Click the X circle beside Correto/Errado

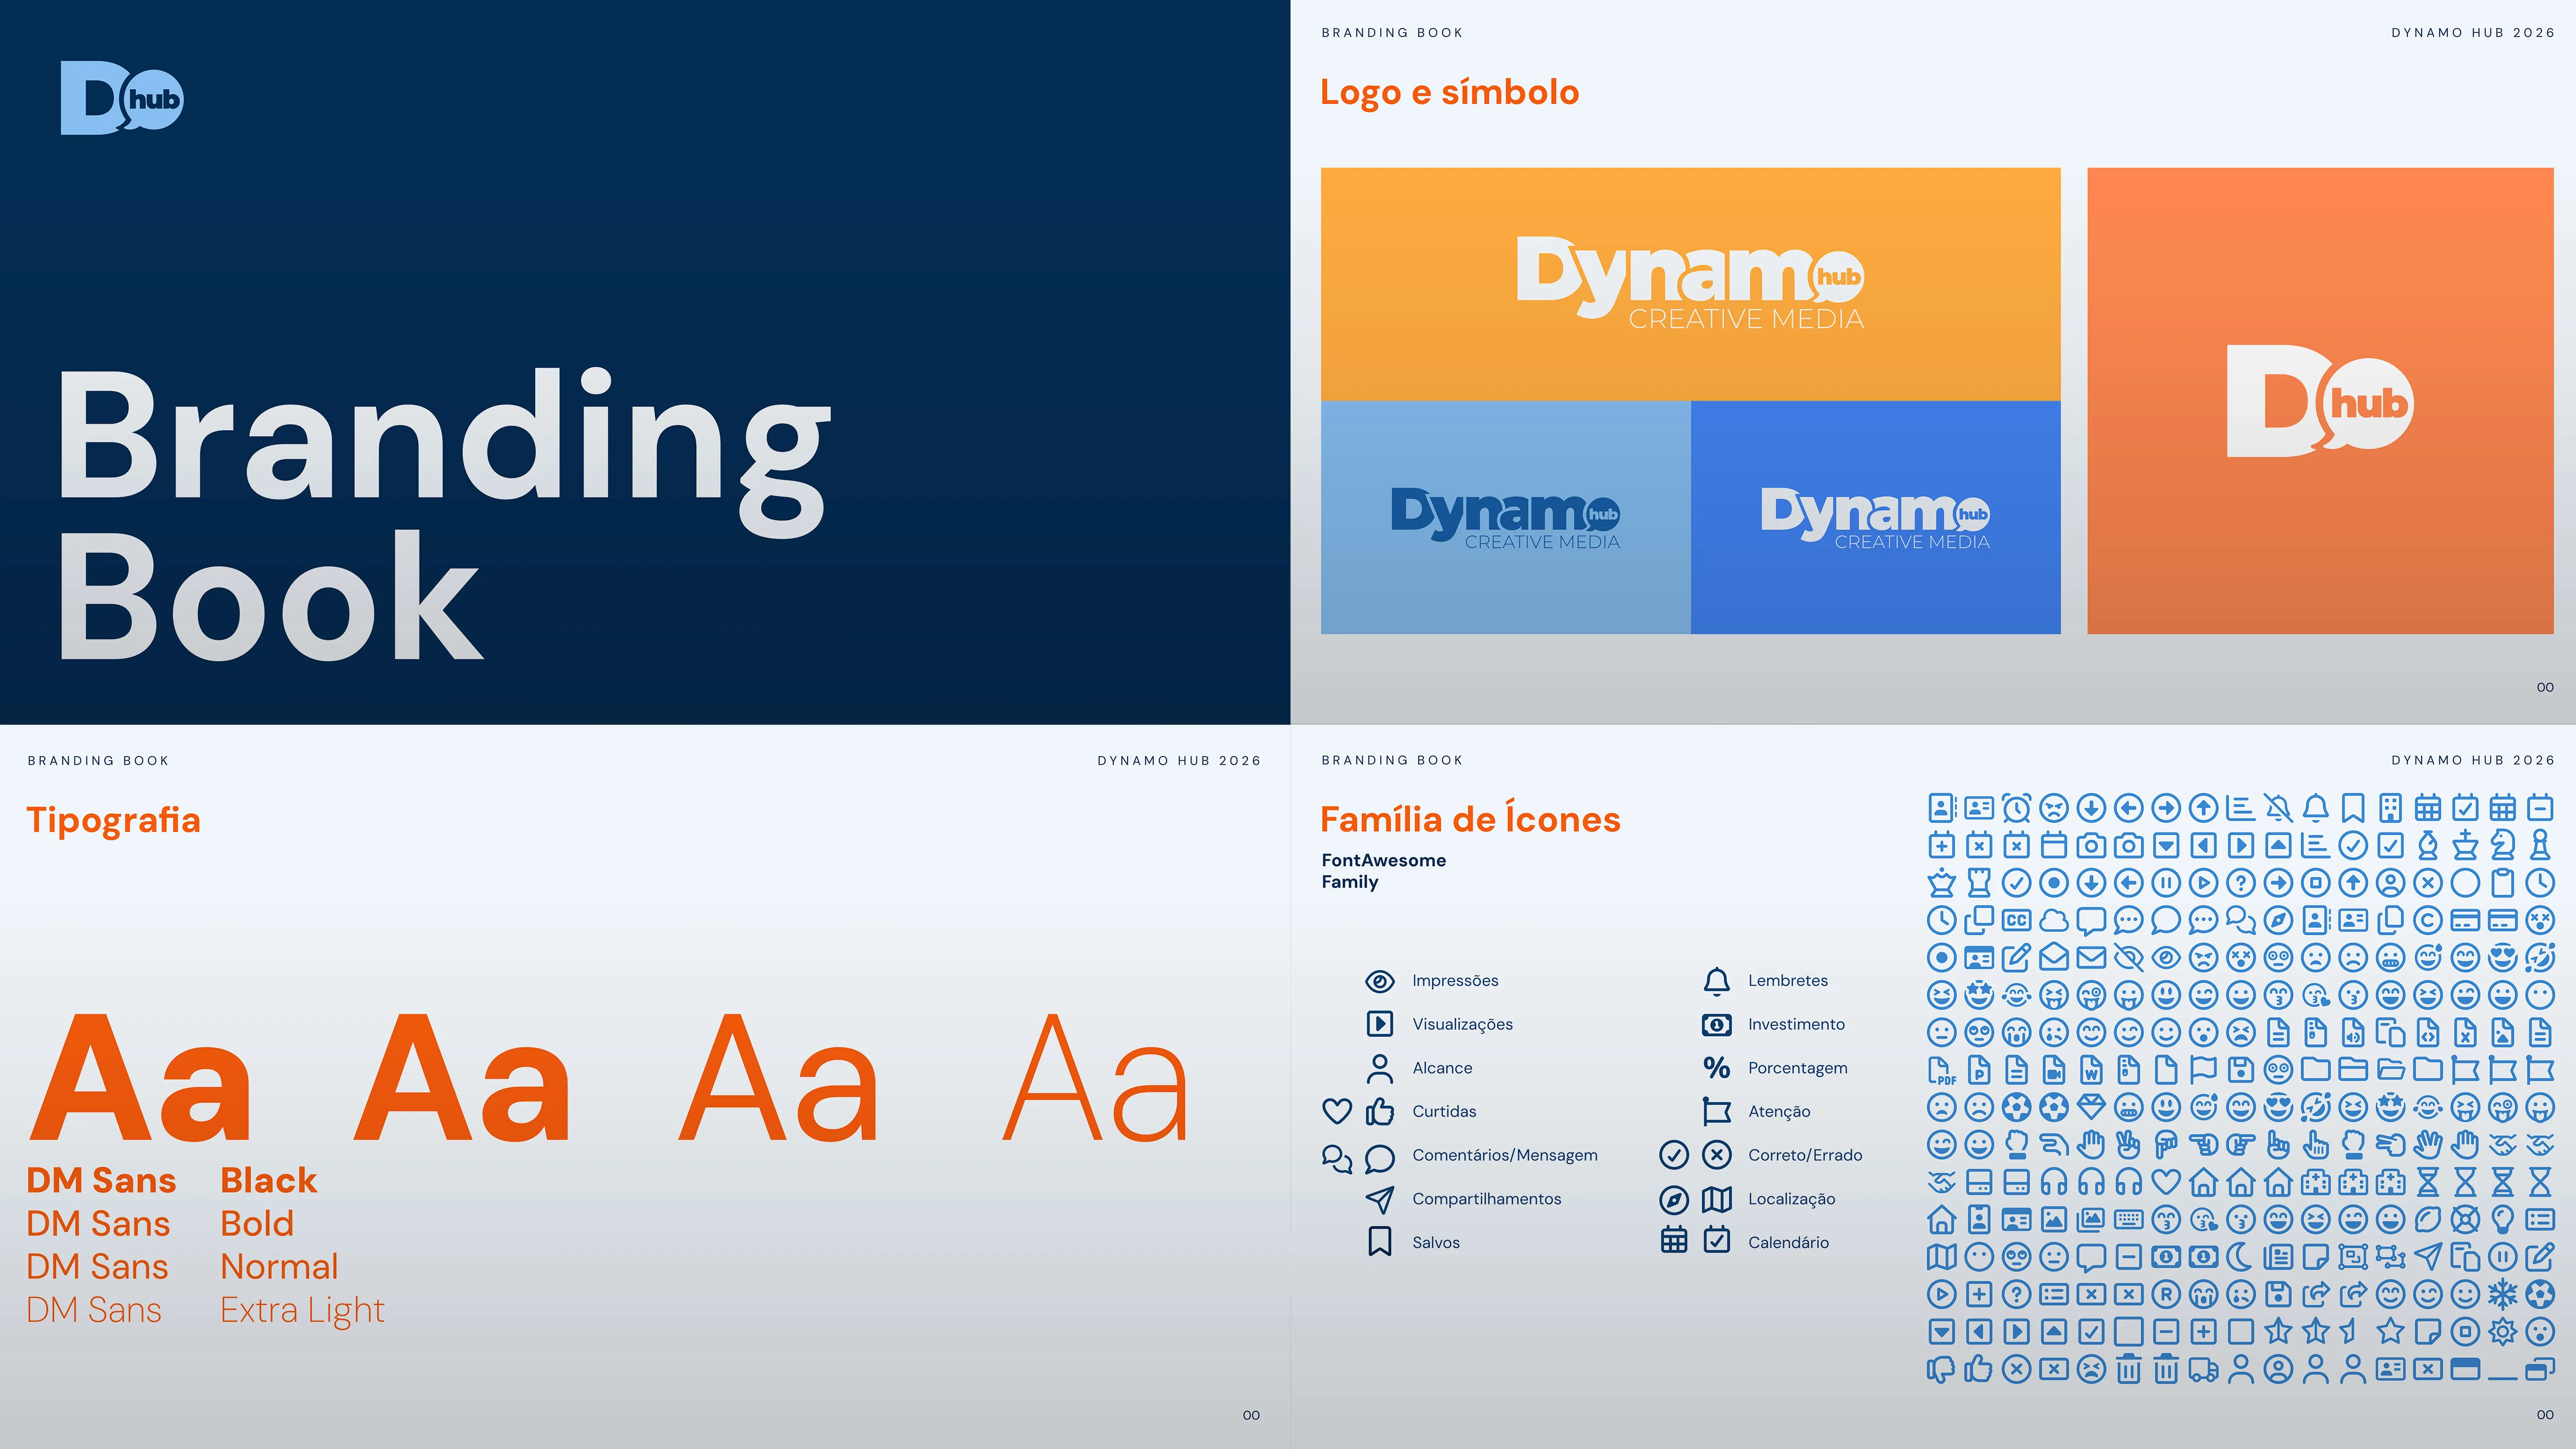tap(1716, 1155)
